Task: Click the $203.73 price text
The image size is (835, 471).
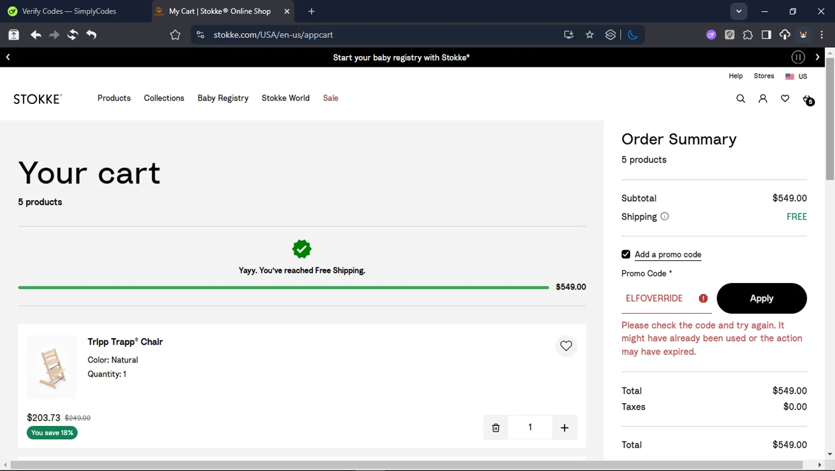Action: (43, 418)
